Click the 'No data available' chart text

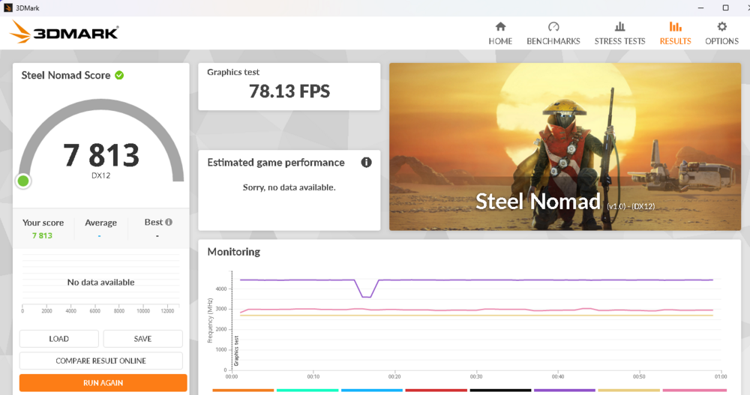101,282
